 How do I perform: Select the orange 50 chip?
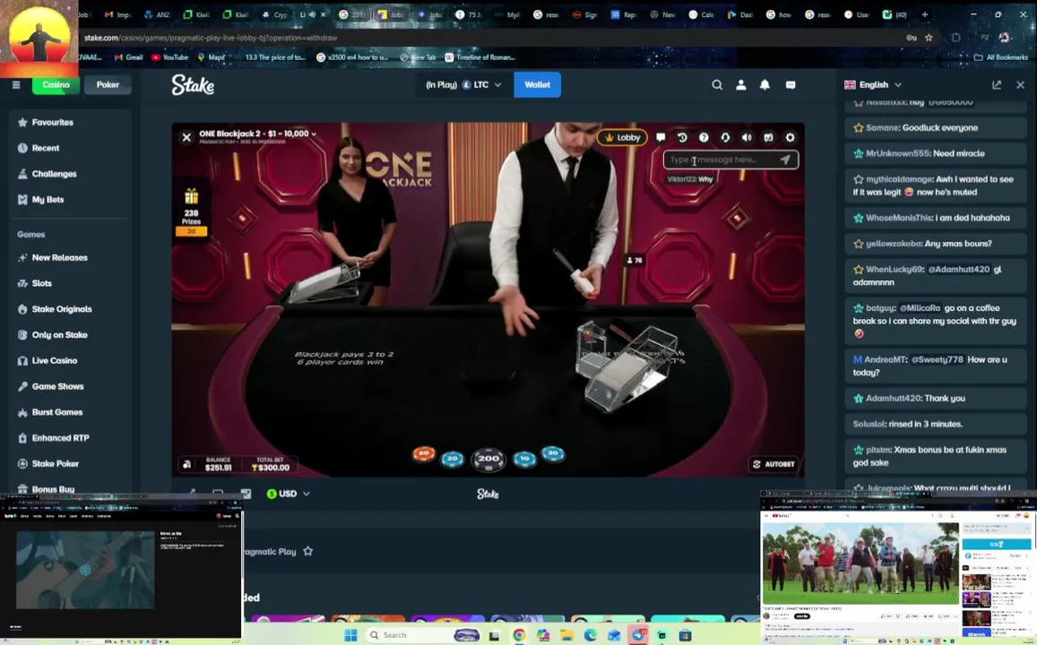pos(423,454)
